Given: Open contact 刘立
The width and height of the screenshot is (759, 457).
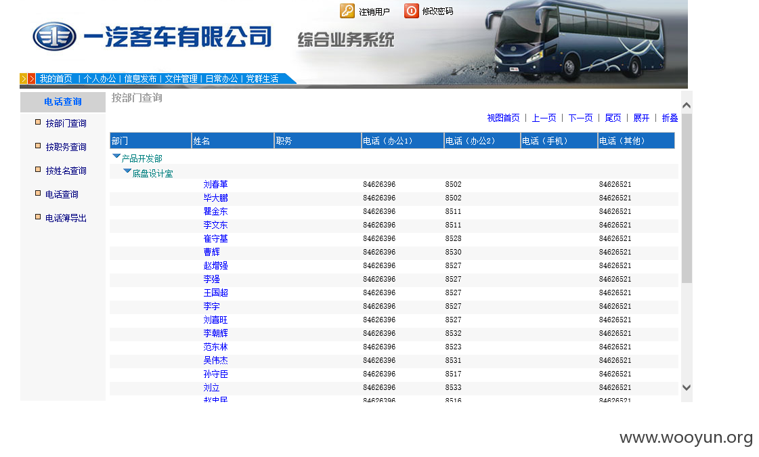Looking at the screenshot, I should coord(211,388).
